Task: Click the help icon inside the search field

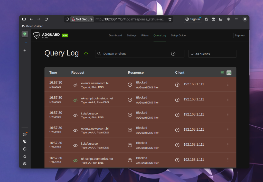Action: click(x=173, y=54)
